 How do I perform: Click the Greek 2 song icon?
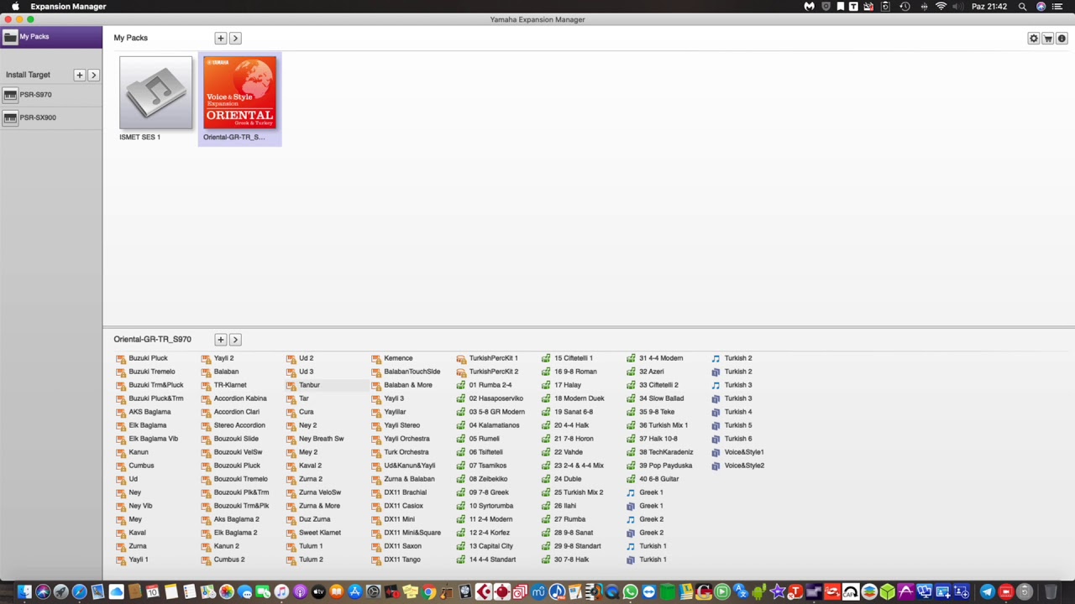click(x=631, y=519)
